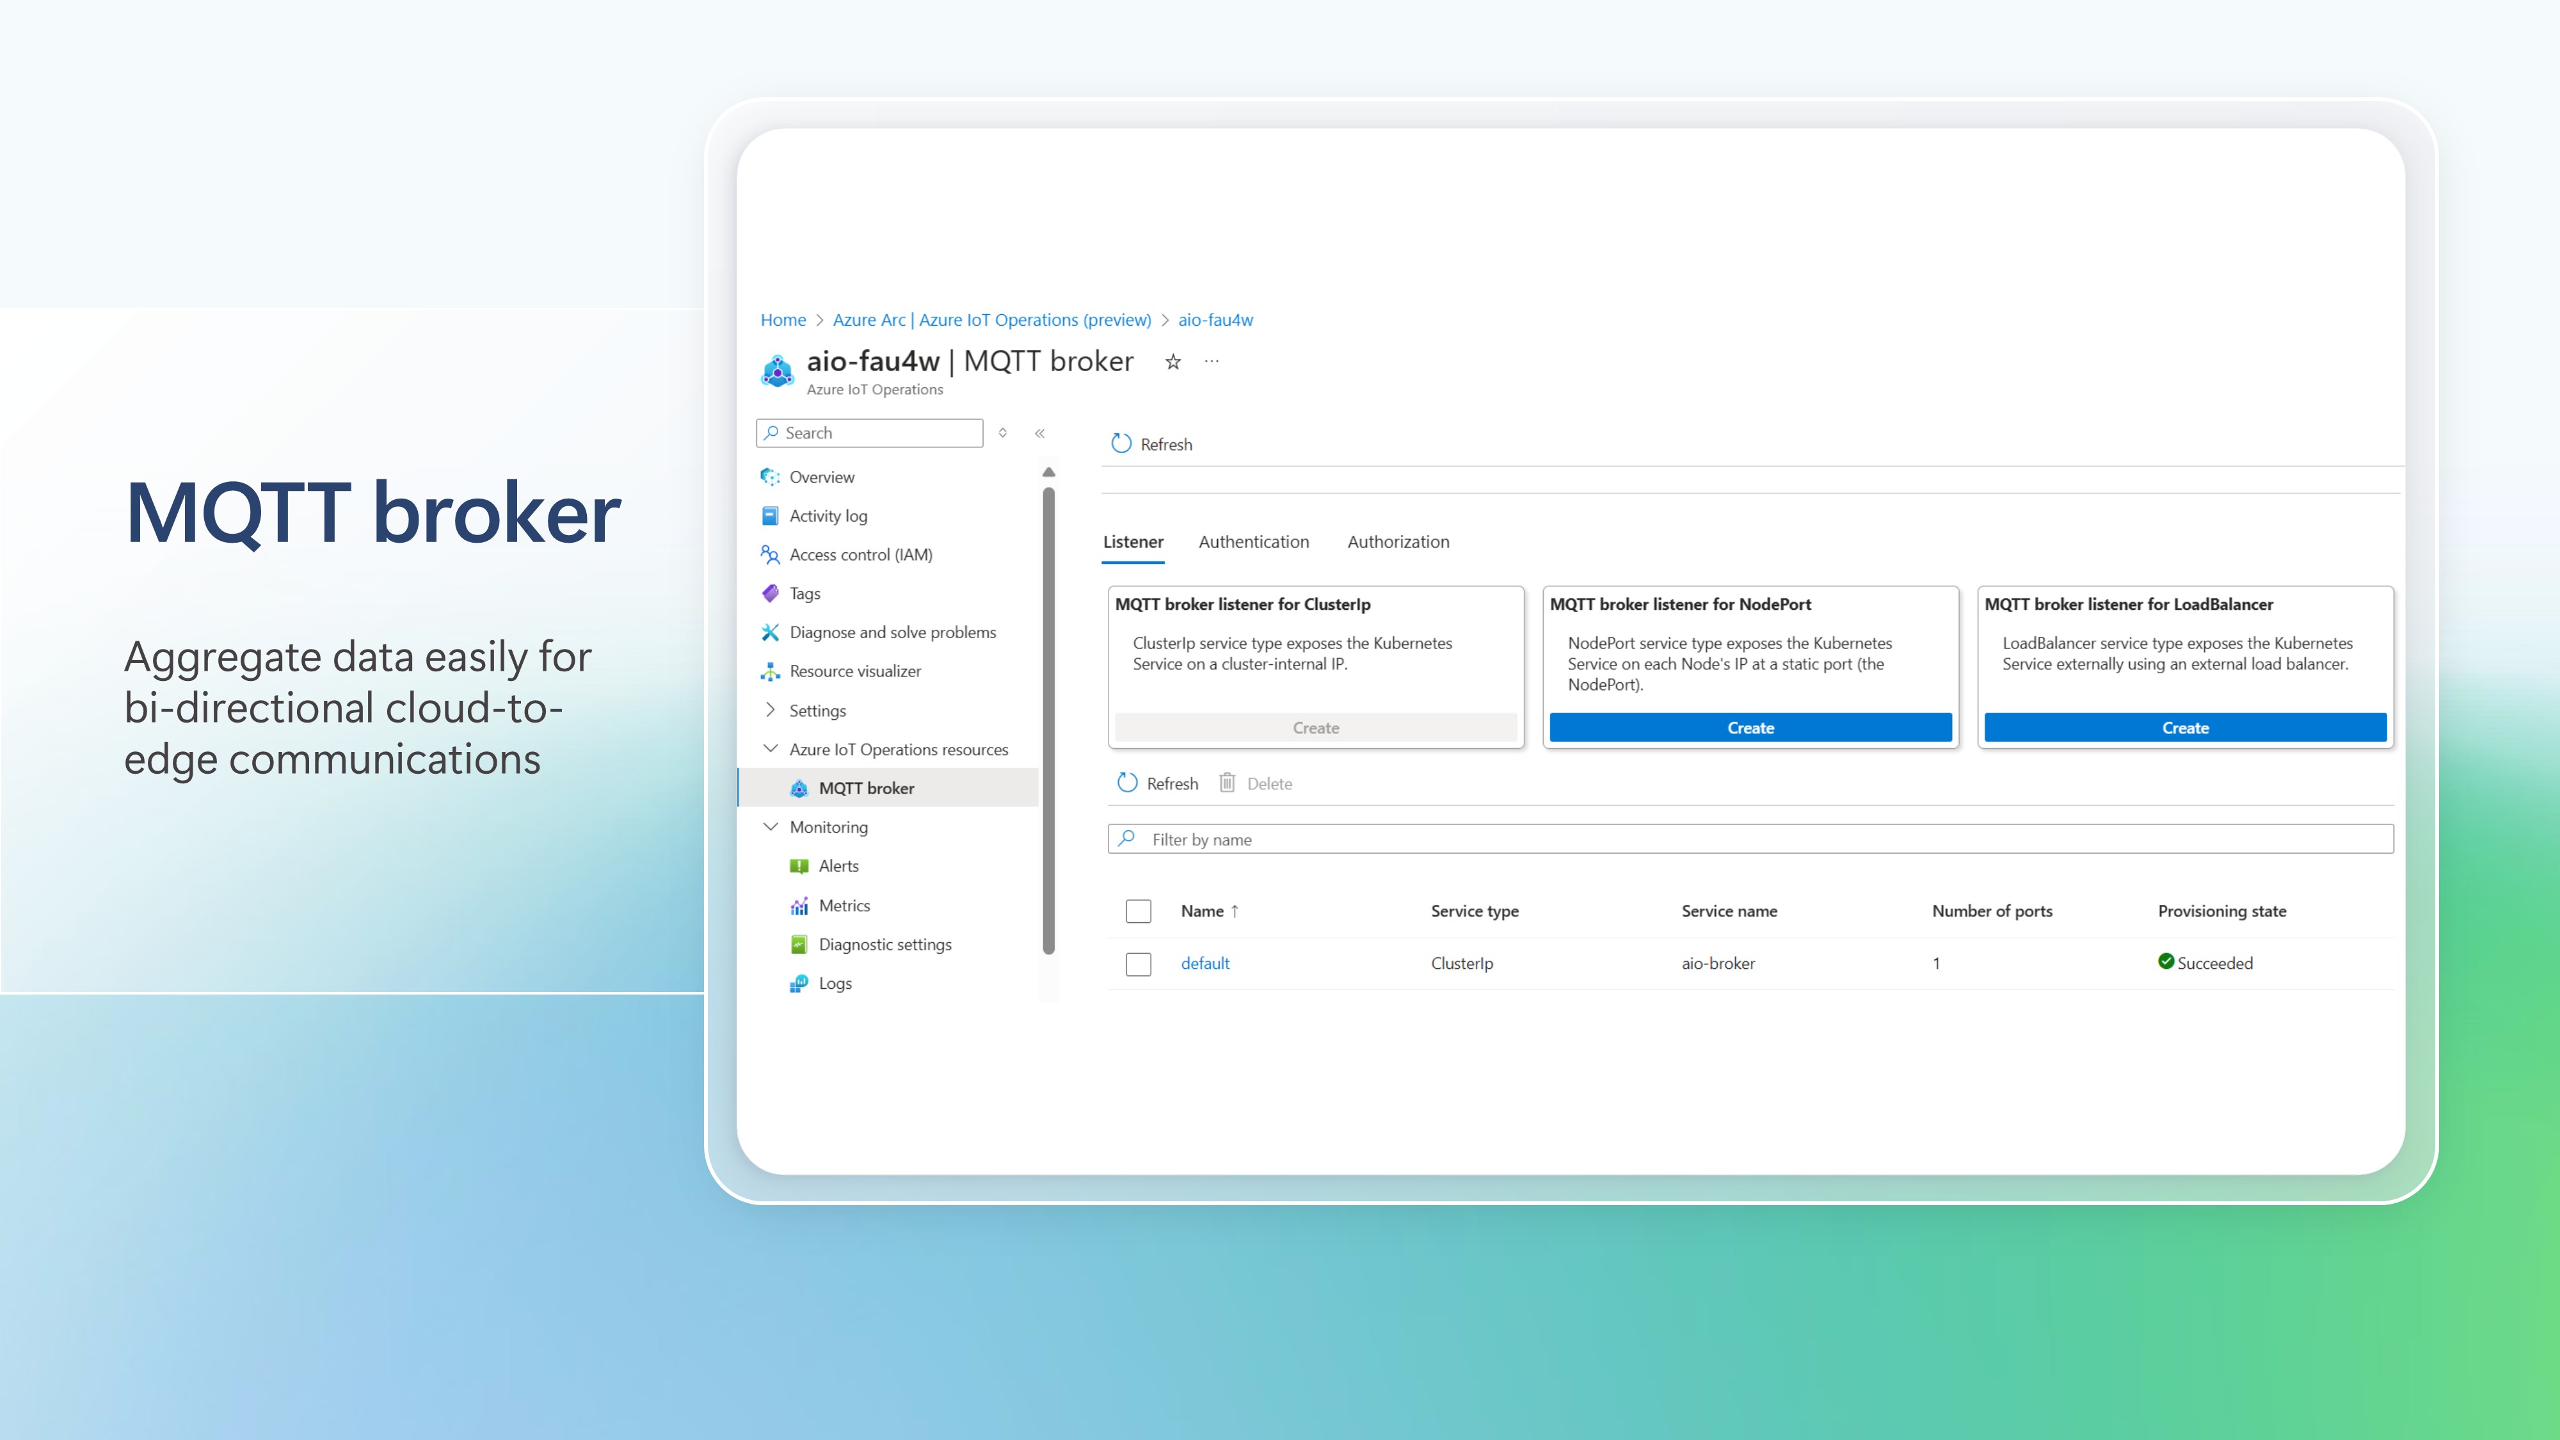The width and height of the screenshot is (2560, 1440).
Task: Create a NodePort broker listener
Action: tap(1750, 728)
